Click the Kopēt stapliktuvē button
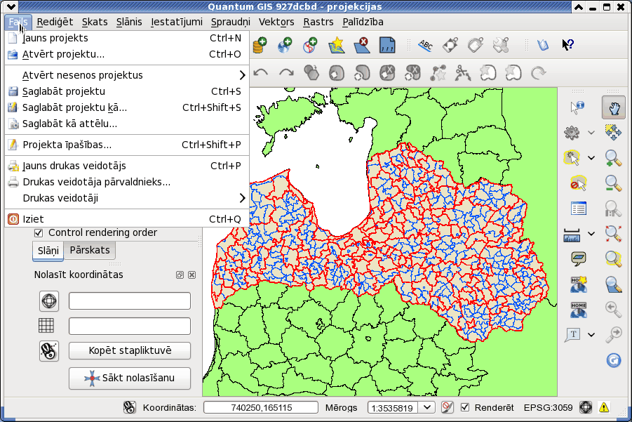Screen dimensions: 632x422 click(x=130, y=350)
